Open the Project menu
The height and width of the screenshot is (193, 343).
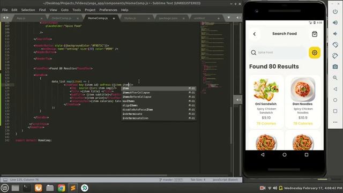(90, 10)
